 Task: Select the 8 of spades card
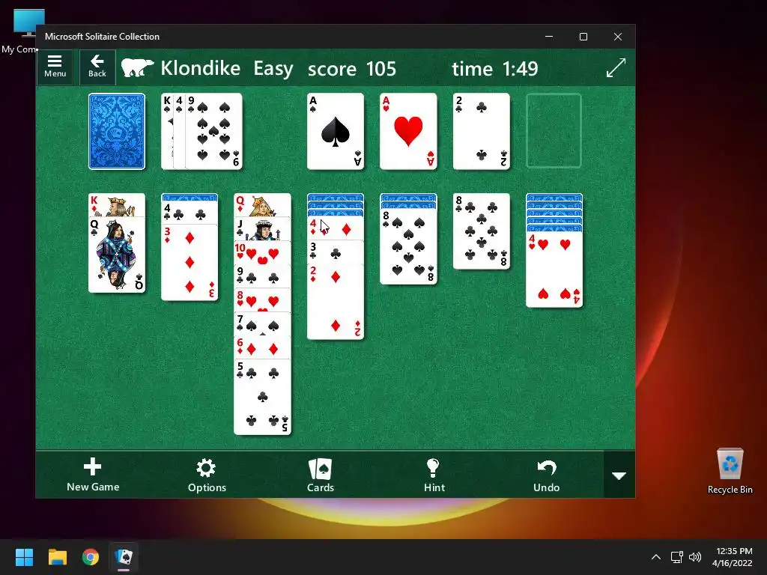(x=408, y=246)
